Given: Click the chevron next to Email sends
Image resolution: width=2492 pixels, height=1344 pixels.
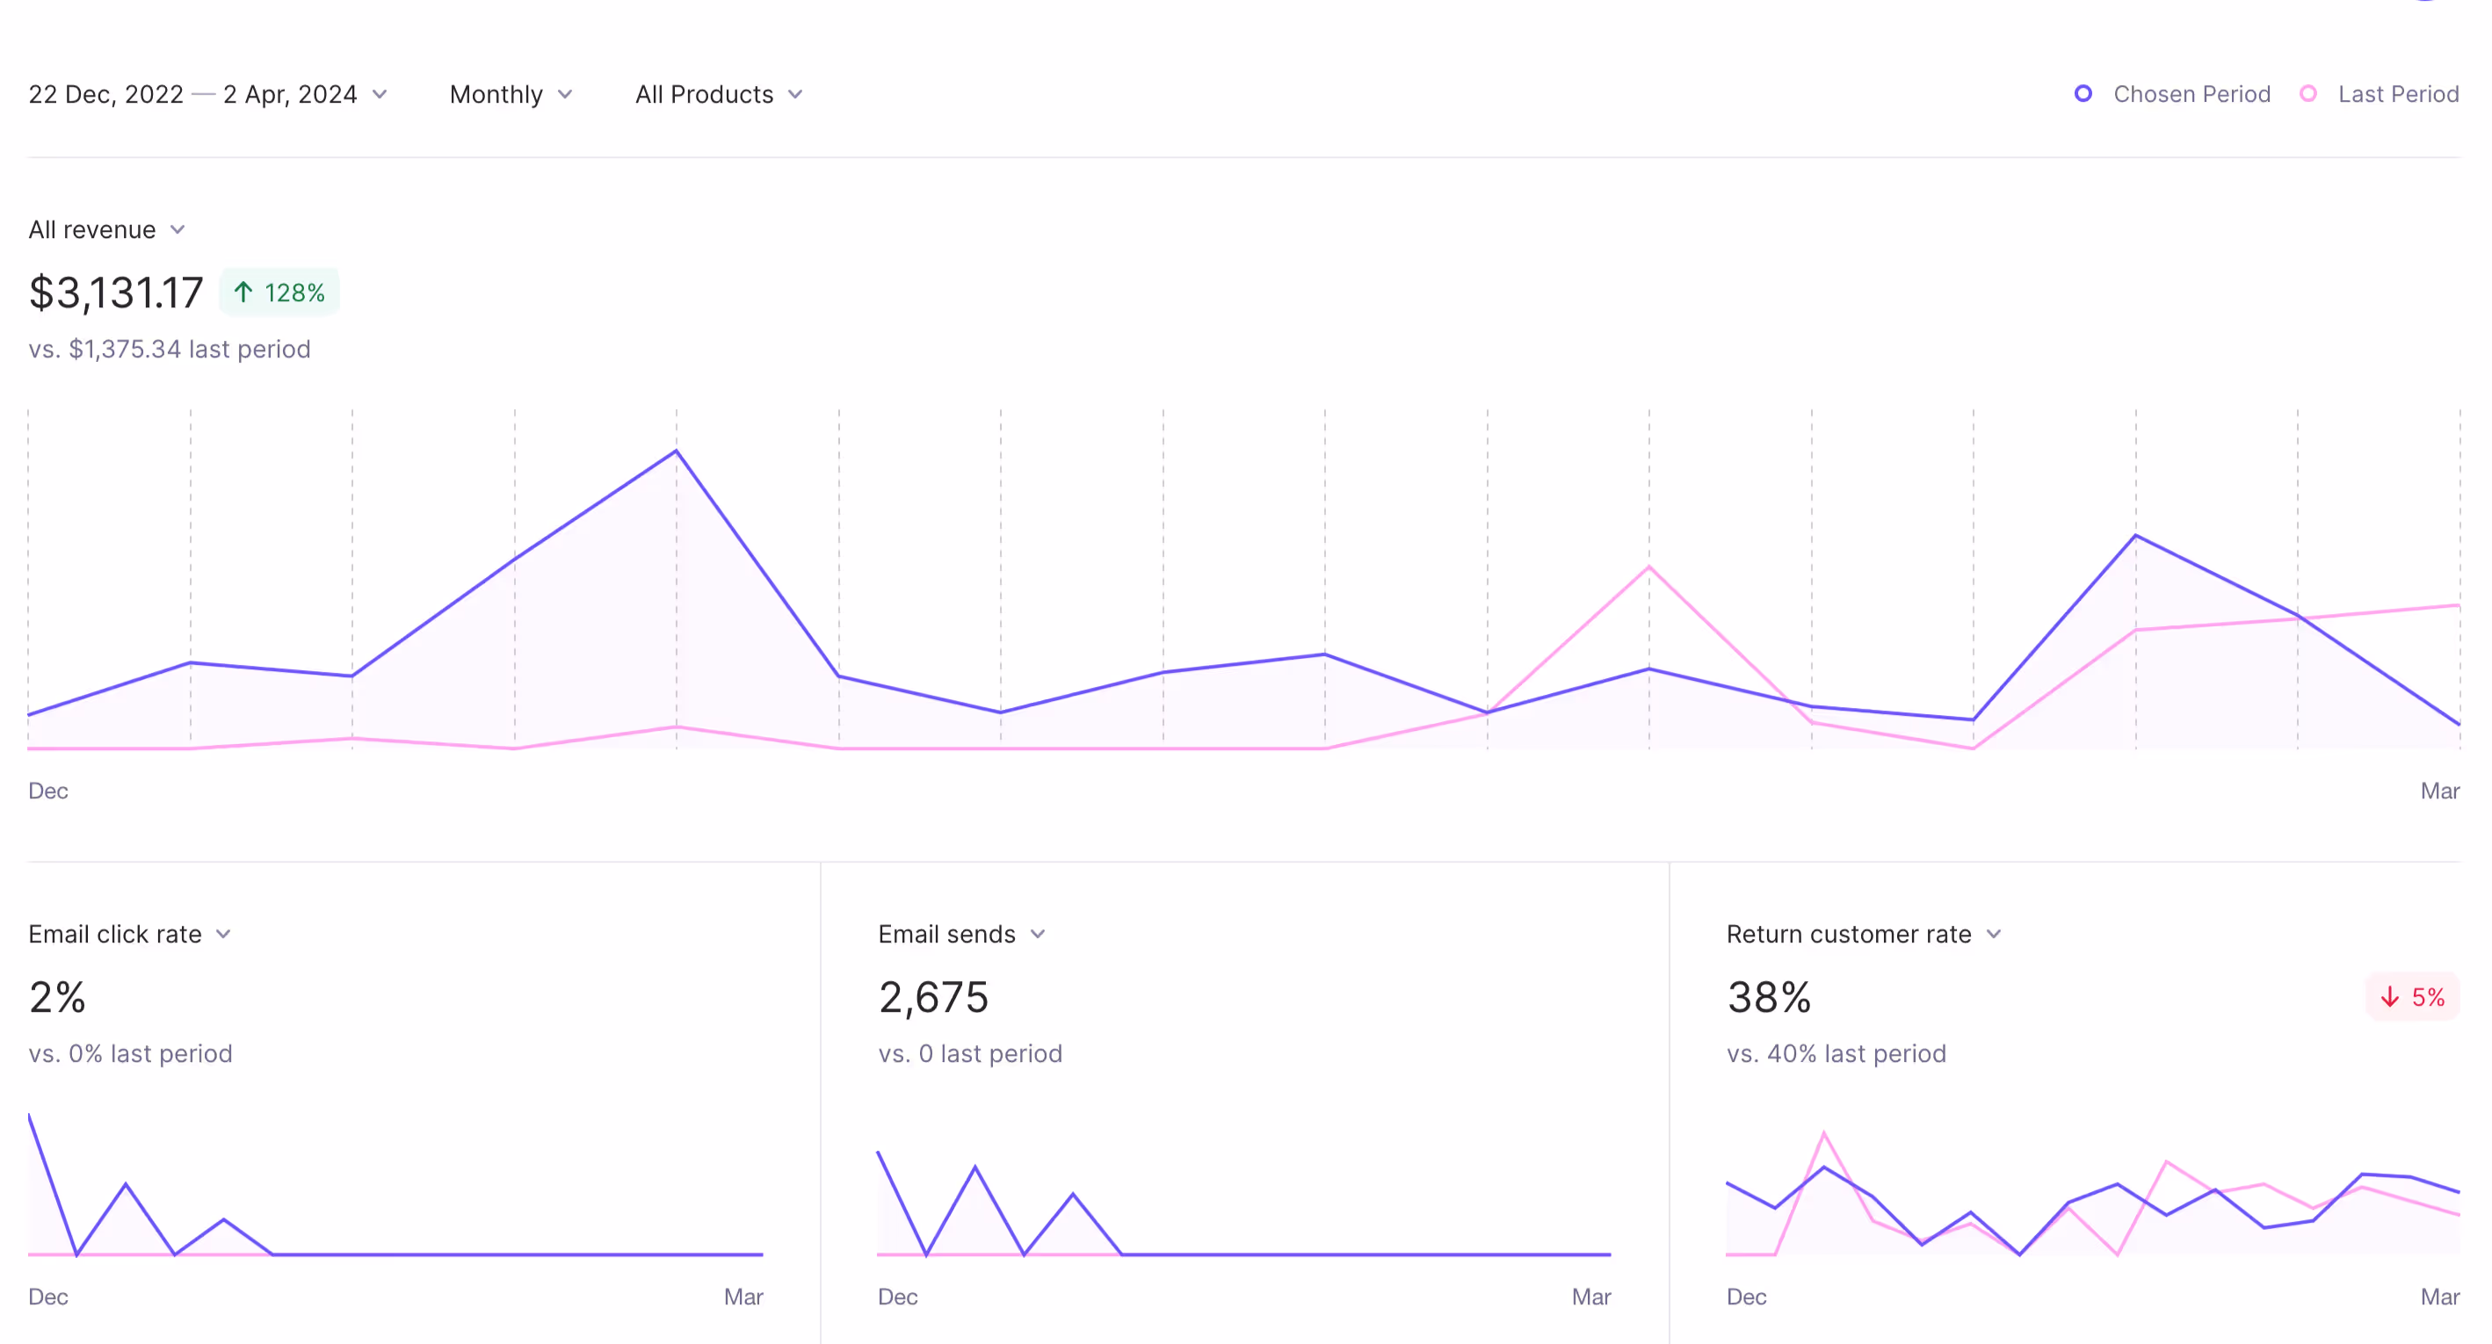Looking at the screenshot, I should 1038,934.
